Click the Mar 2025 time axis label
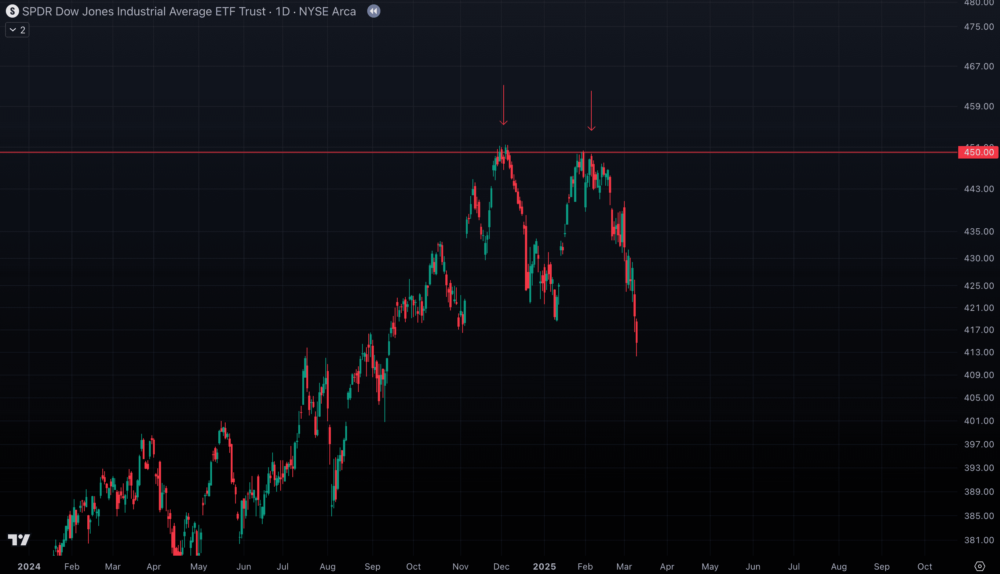 624,567
